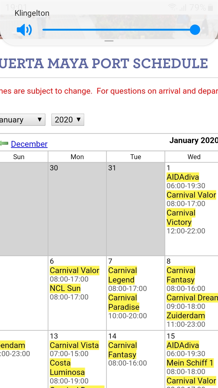Tap the volume slider knob
218x388 pixels.
(195, 30)
